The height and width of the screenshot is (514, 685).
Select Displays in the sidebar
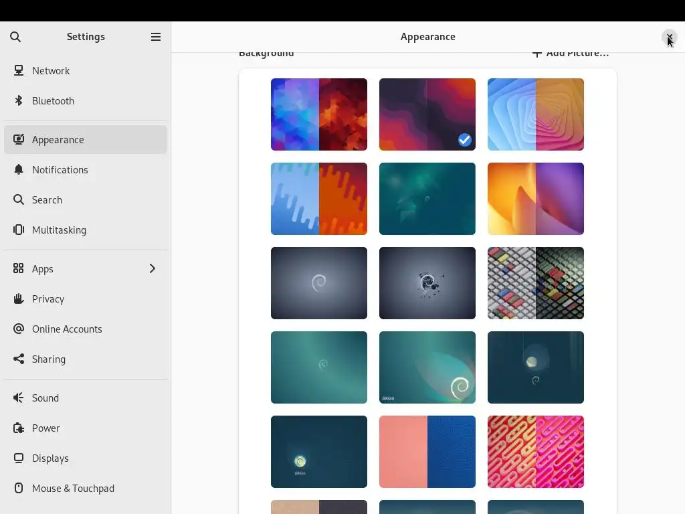(86, 458)
